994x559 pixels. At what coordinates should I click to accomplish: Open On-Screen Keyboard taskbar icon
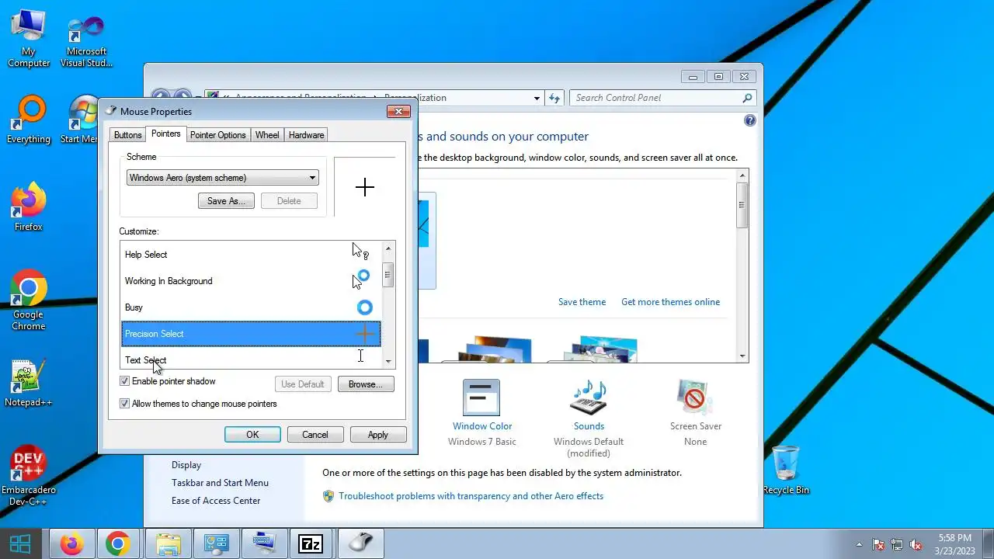tap(264, 544)
